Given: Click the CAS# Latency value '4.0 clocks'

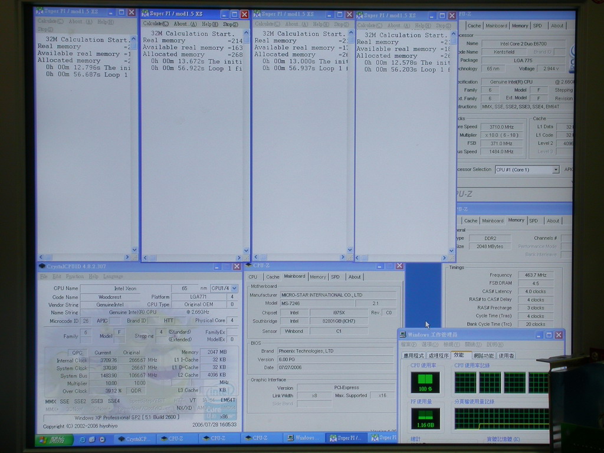Looking at the screenshot, I should point(536,291).
